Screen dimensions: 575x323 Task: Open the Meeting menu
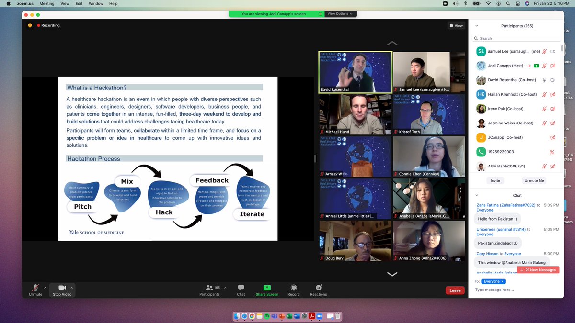coord(46,3)
